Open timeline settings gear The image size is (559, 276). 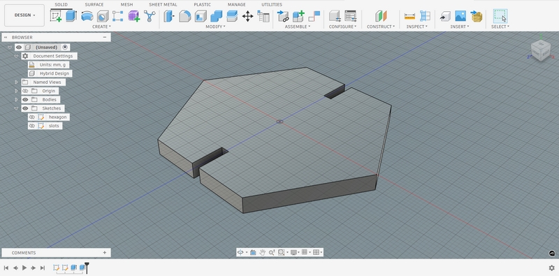tap(551, 268)
